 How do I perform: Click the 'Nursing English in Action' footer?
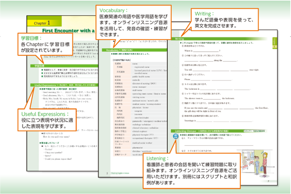[120, 173]
